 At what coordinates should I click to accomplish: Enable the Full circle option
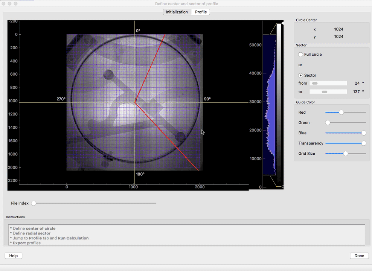tap(300, 54)
